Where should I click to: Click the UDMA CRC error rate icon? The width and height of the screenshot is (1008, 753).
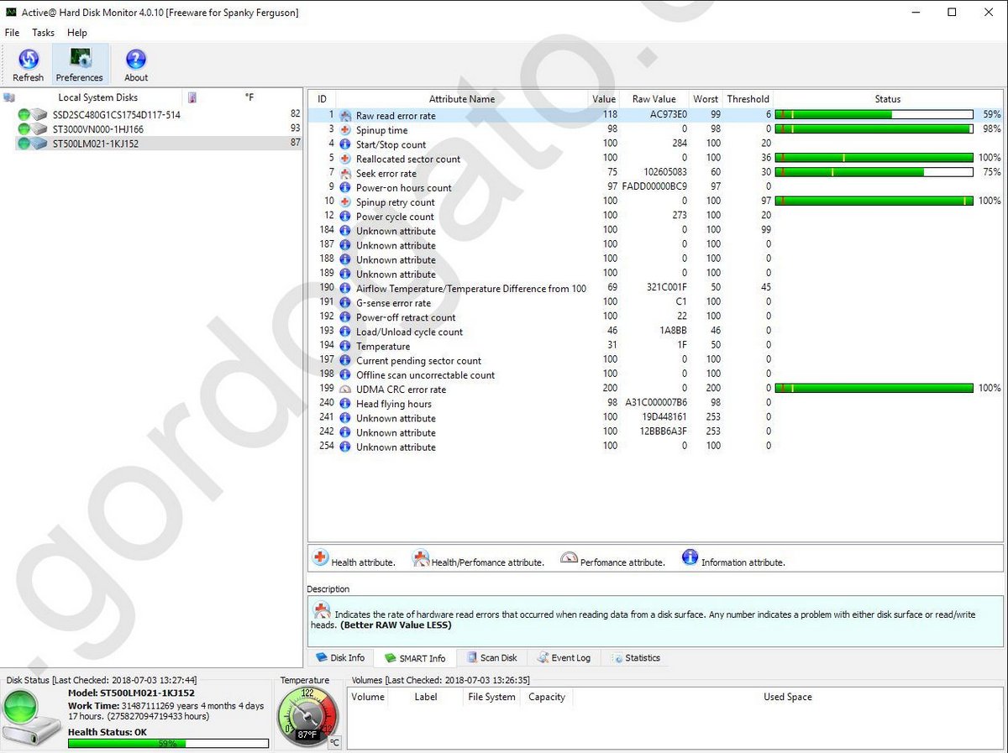click(344, 390)
